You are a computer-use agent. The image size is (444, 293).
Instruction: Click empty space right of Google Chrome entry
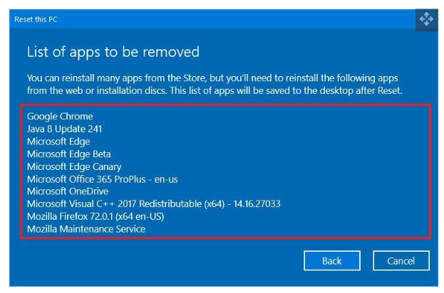pos(285,116)
